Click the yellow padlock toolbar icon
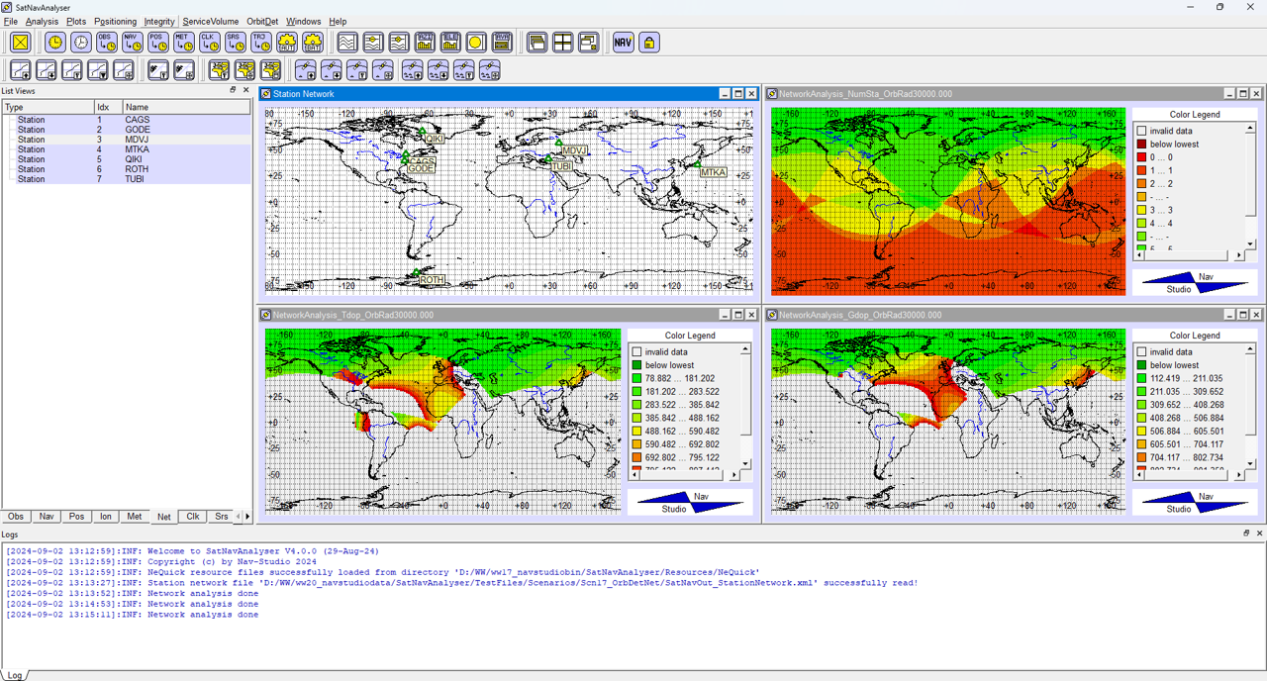 (x=648, y=43)
